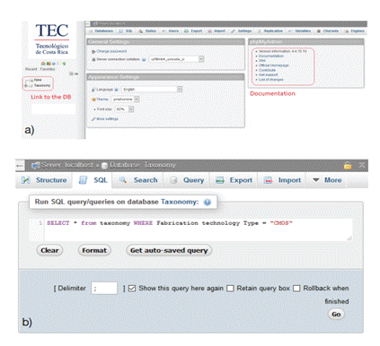Viewport: 380px width, 346px height.
Task: Open the Language dropdown
Action: 152,90
